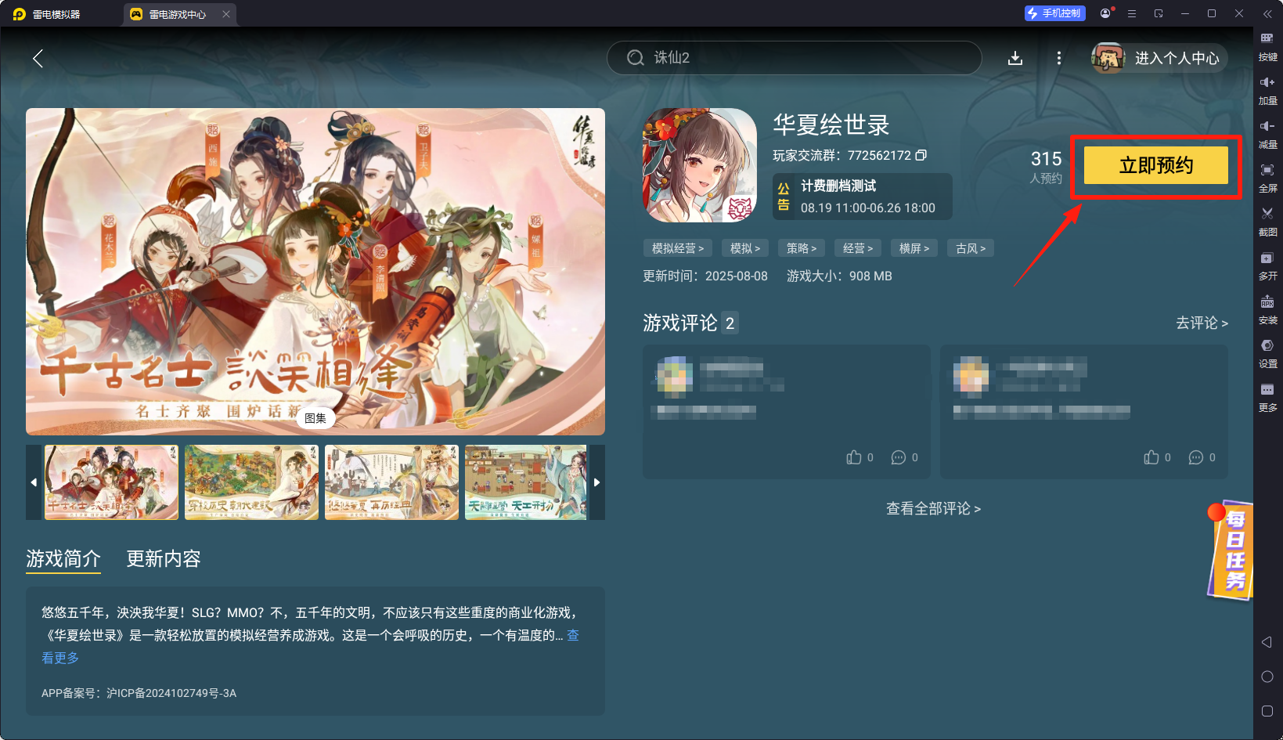Click the search box containing 诛仙2

pos(794,58)
